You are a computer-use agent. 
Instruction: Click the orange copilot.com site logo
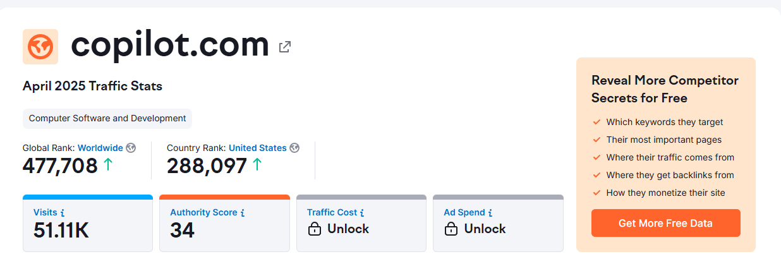tap(40, 46)
